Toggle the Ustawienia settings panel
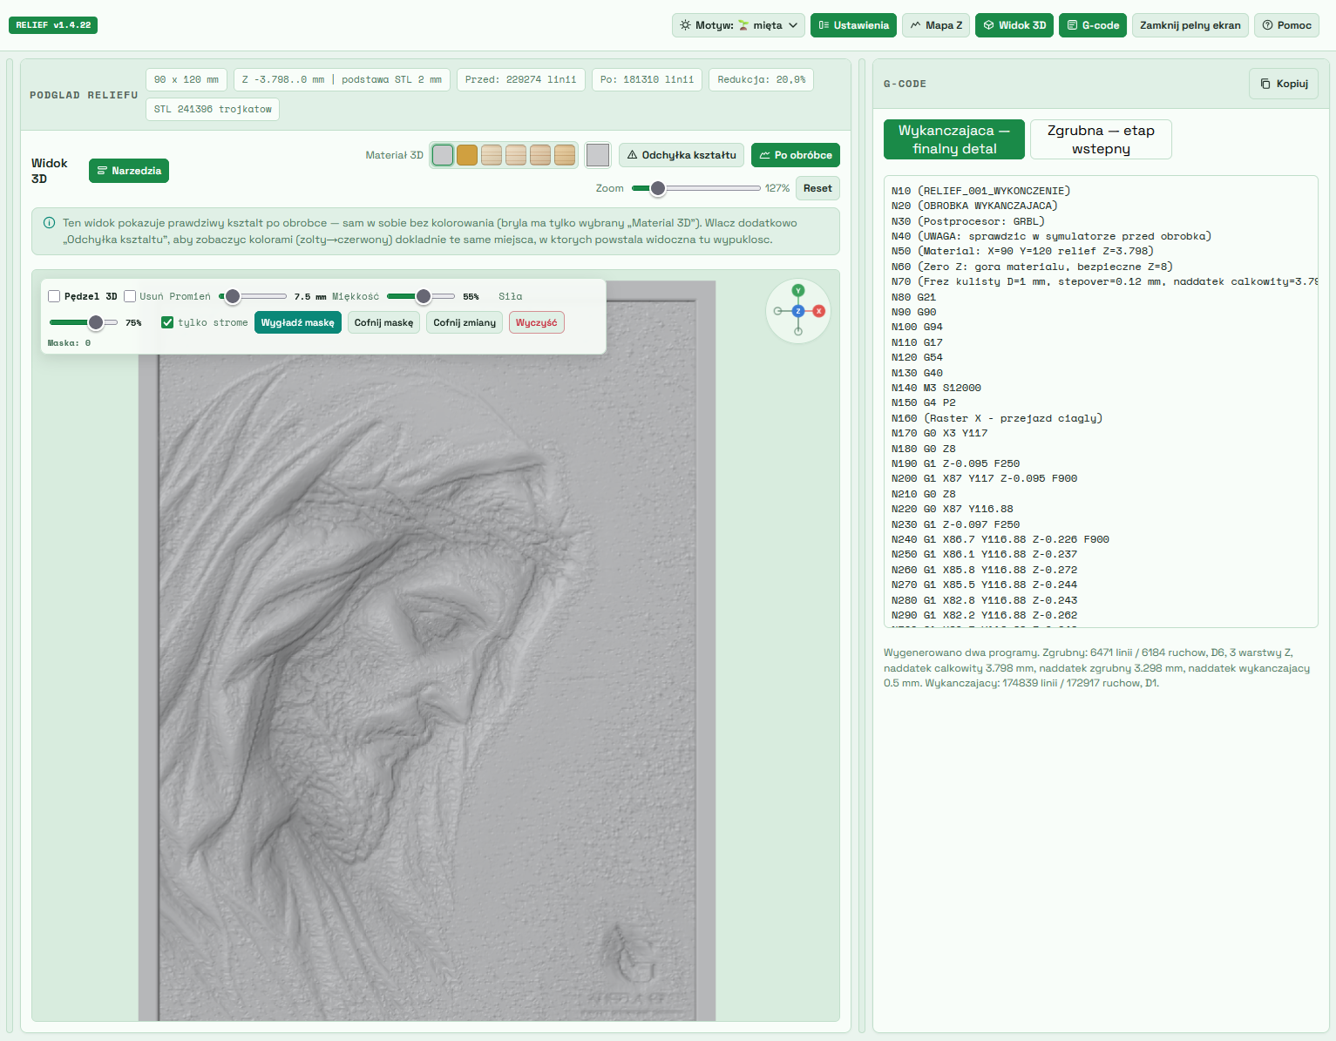This screenshot has width=1336, height=1041. click(854, 25)
